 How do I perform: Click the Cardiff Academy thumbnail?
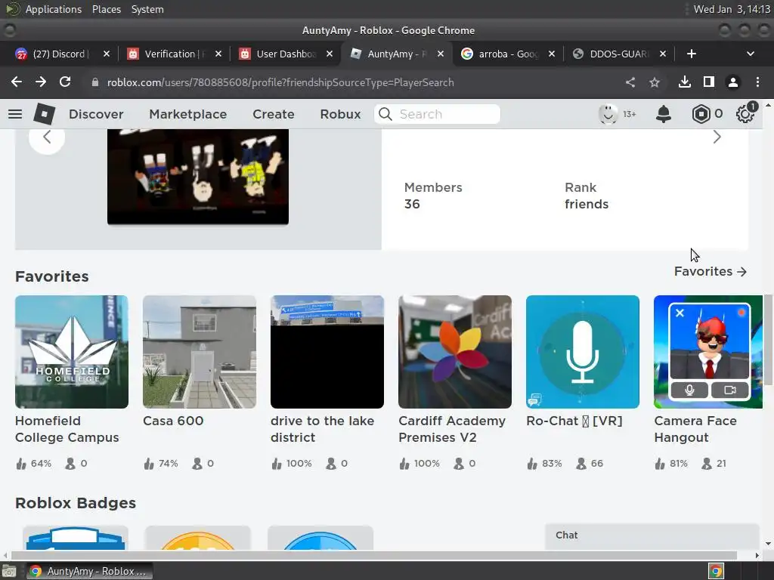[455, 352]
